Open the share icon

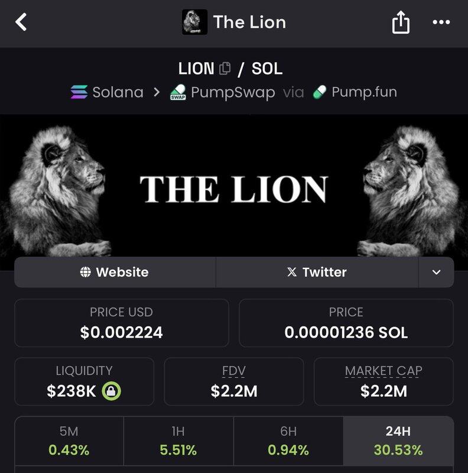(x=401, y=23)
